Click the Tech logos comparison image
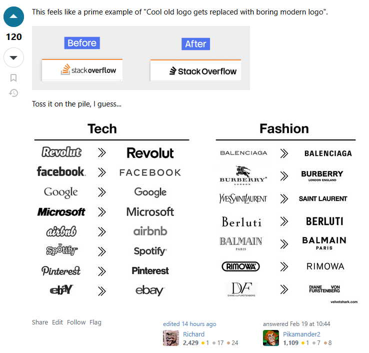 [x=111, y=210]
